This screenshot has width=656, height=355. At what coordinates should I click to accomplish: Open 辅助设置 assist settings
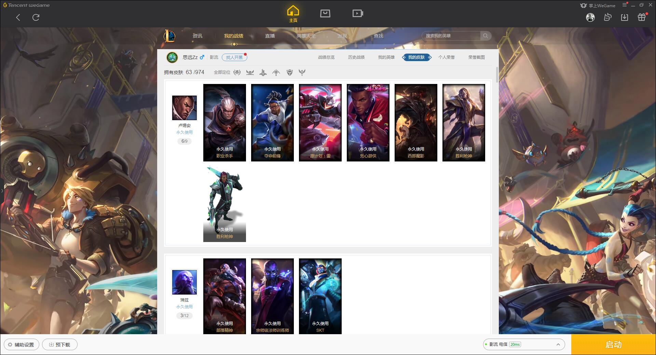pos(22,345)
